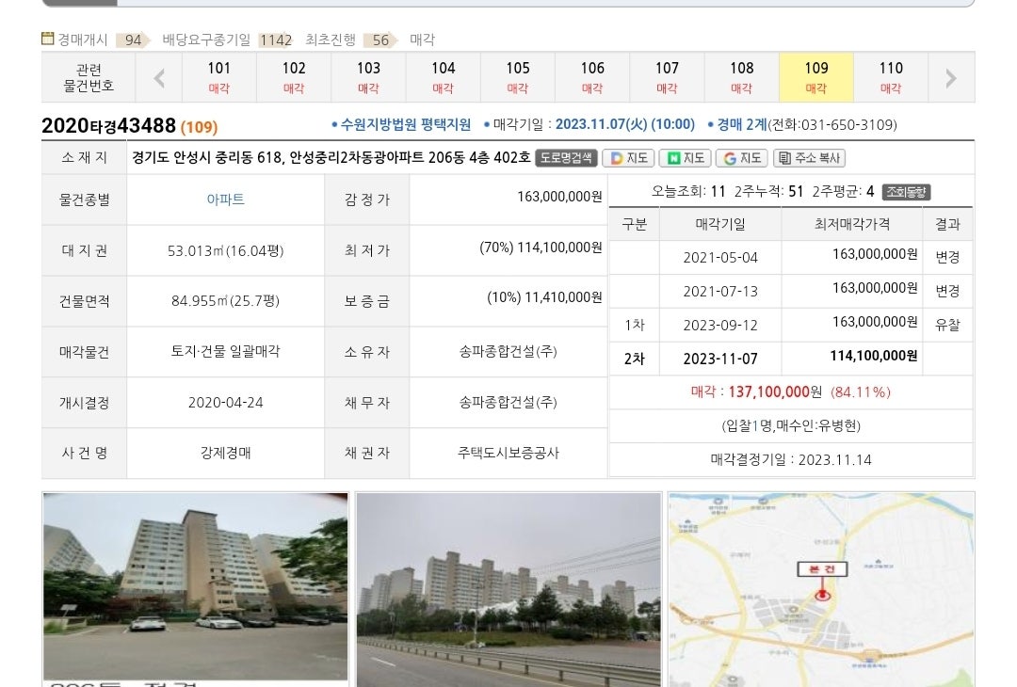Select related item 108
The image size is (1017, 687).
[741, 77]
